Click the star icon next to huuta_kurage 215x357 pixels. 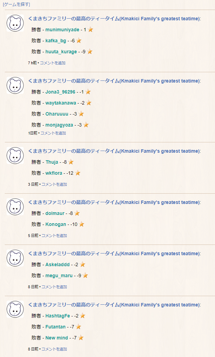(90, 52)
